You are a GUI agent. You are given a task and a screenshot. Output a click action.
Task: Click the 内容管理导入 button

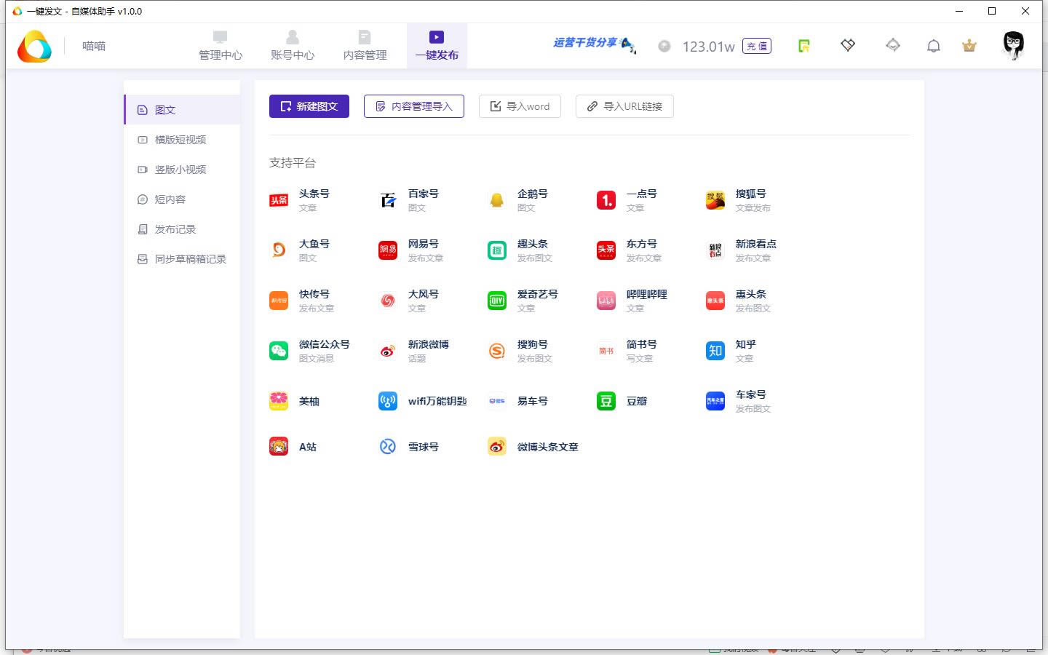414,106
